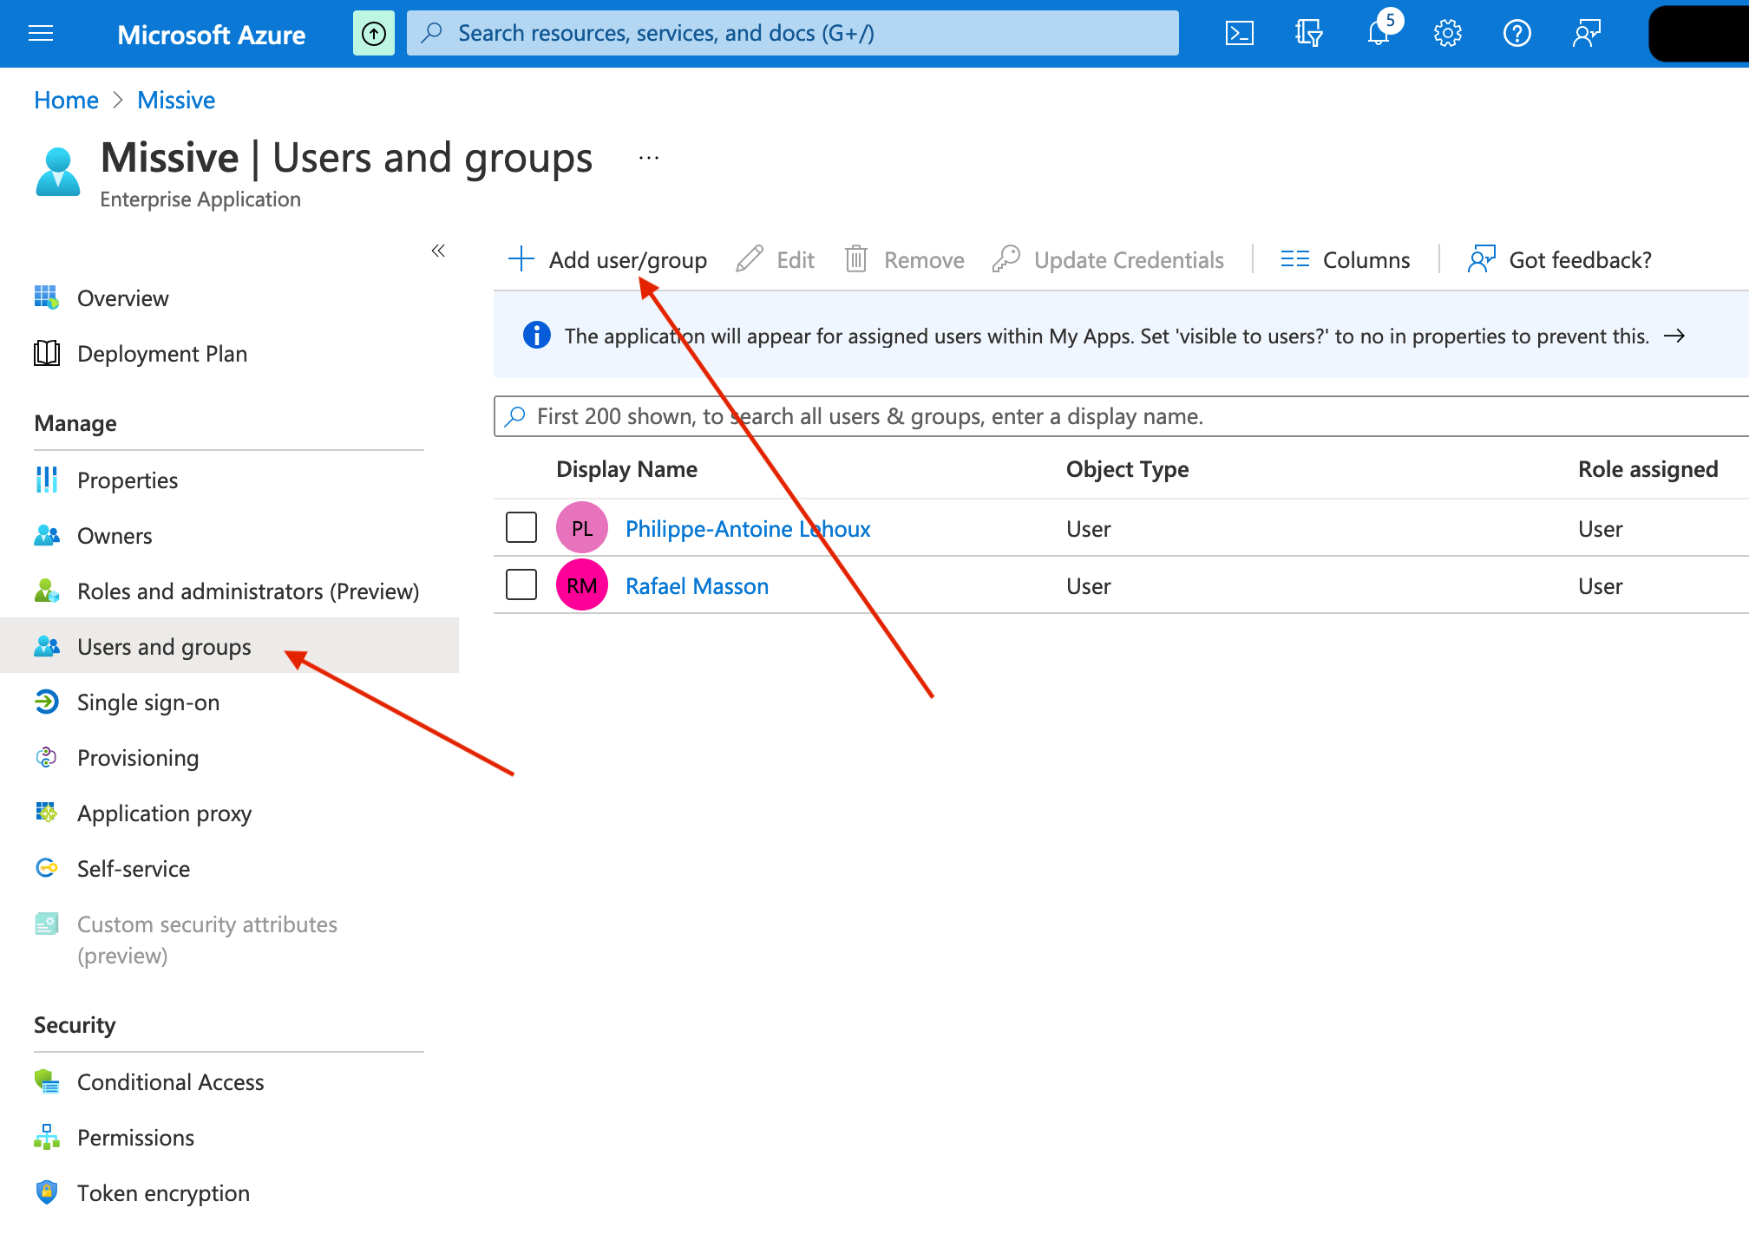Open Roles and administrators (Preview)
The image size is (1749, 1234).
tap(248, 591)
